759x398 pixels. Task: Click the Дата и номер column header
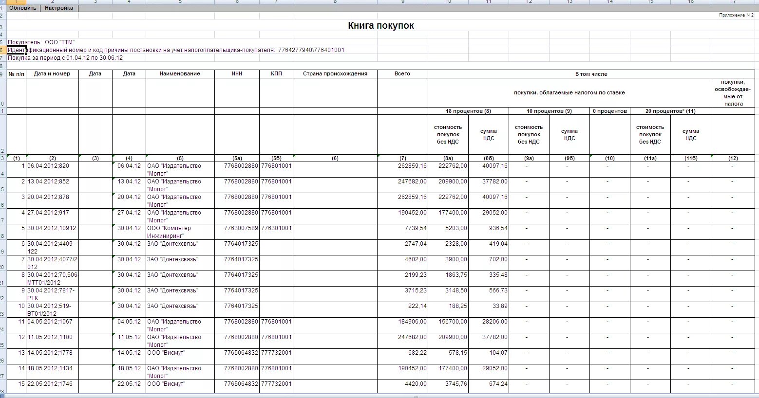[x=52, y=74]
